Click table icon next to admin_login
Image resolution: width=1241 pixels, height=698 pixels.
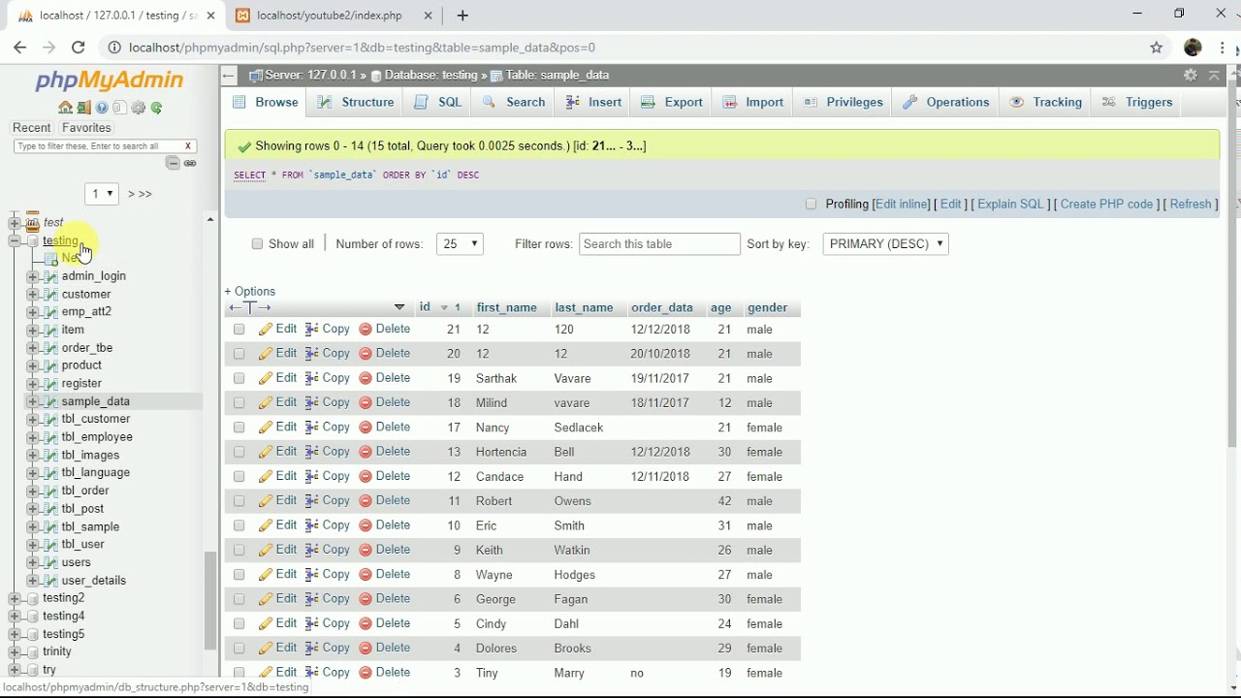50,276
